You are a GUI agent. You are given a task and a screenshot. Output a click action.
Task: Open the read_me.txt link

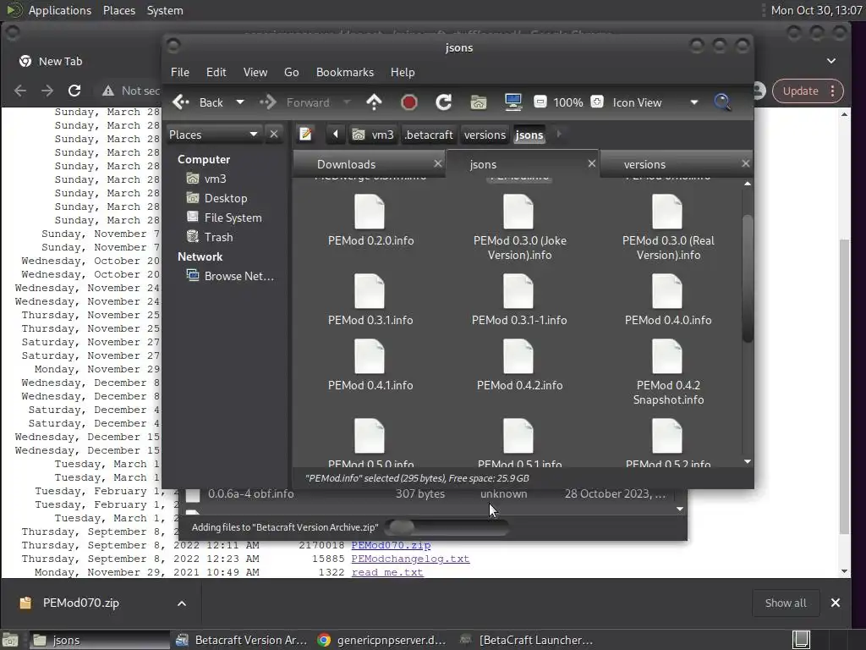pyautogui.click(x=387, y=572)
